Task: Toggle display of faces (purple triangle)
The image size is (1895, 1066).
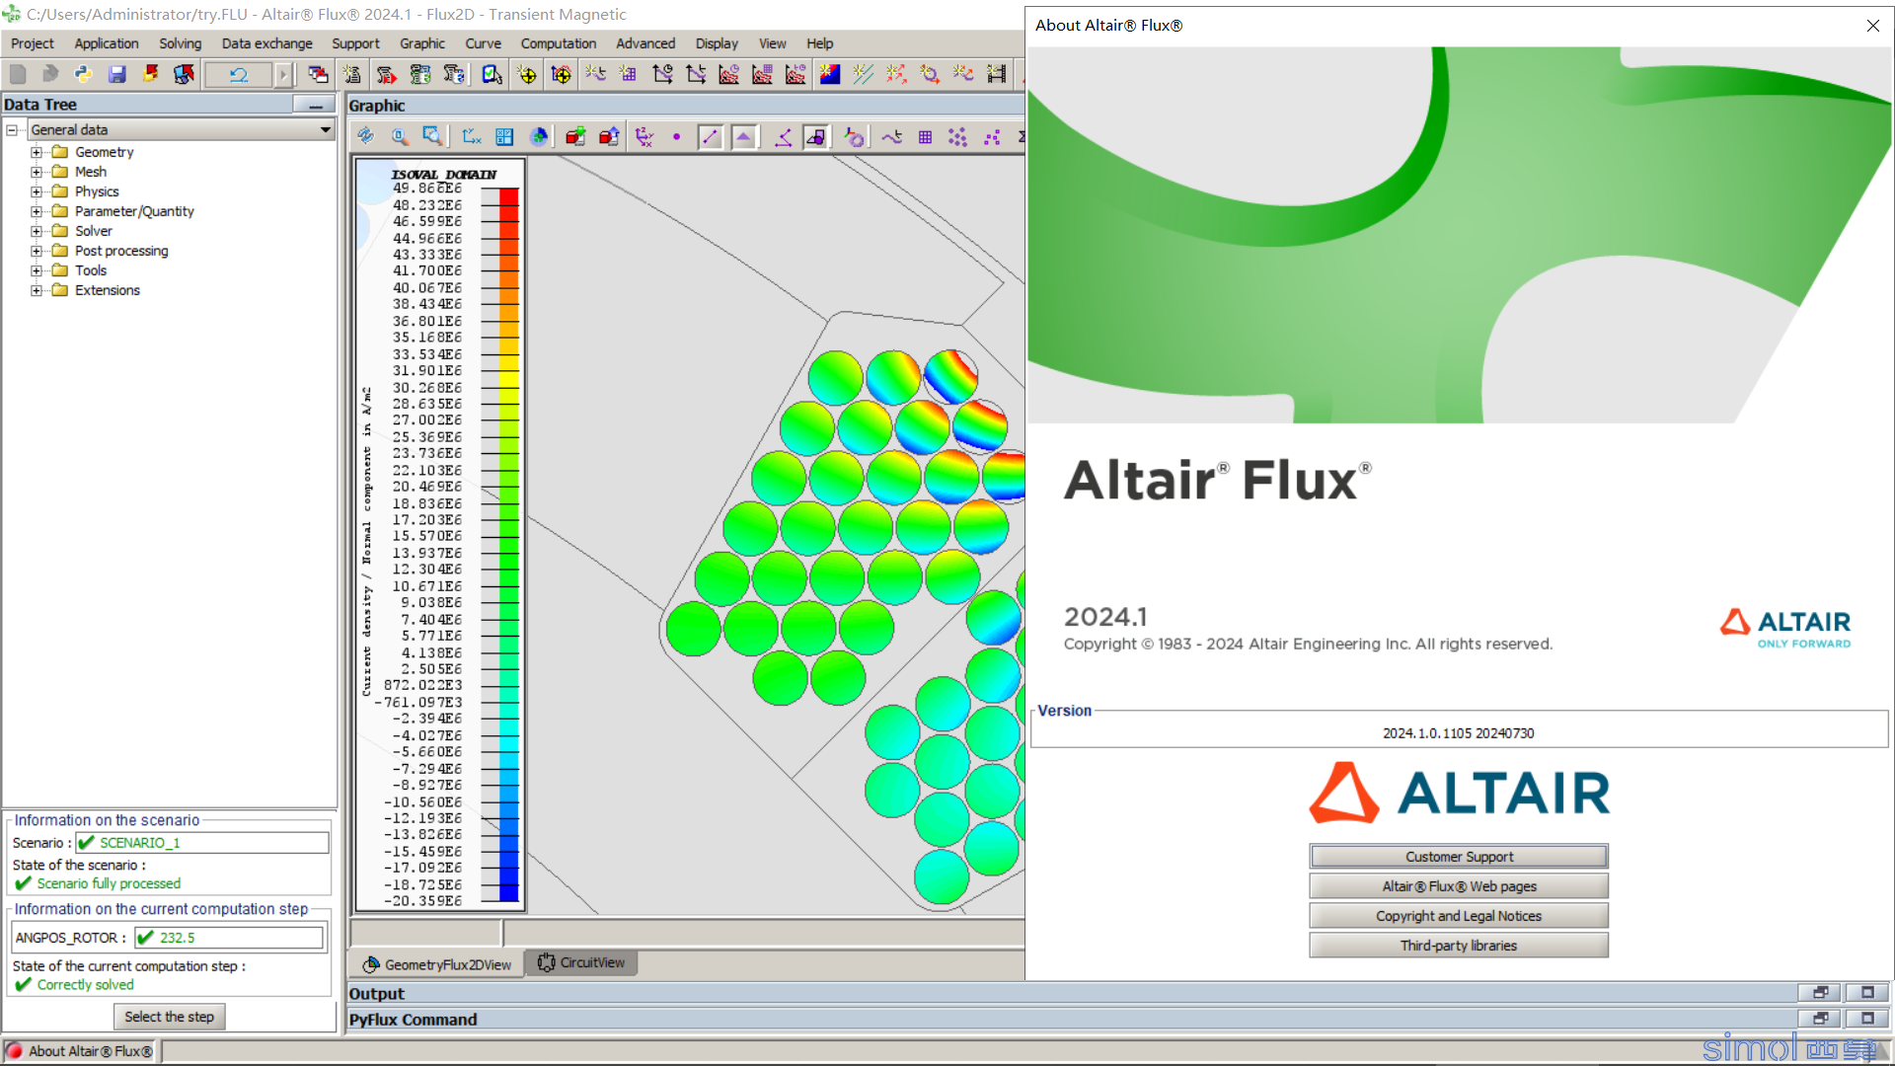Action: click(744, 137)
